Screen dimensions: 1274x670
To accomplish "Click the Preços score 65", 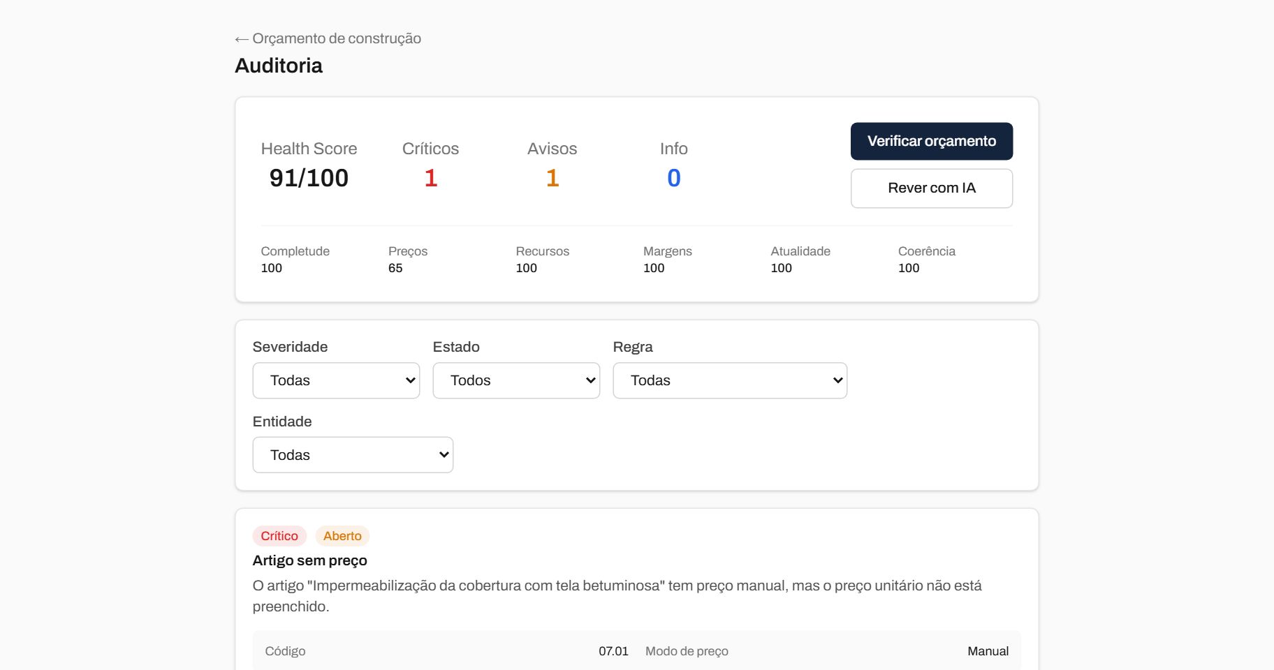I will click(395, 268).
